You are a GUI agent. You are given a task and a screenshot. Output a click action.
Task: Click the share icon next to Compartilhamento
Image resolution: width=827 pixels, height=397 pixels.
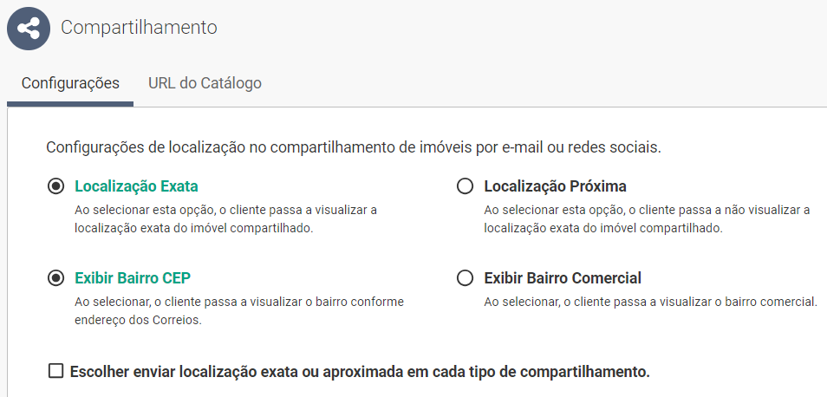point(29,28)
